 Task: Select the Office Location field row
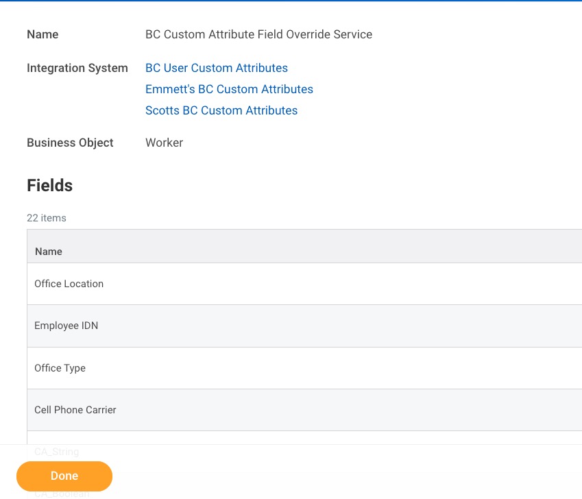click(69, 284)
